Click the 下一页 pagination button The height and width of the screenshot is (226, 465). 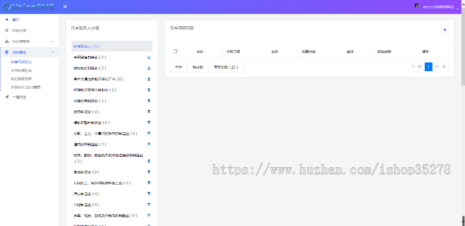tap(441, 67)
